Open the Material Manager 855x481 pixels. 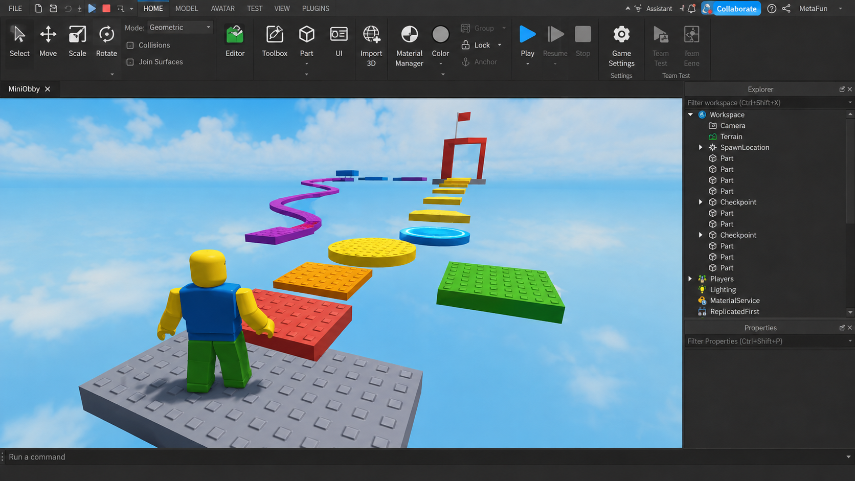[x=409, y=47]
